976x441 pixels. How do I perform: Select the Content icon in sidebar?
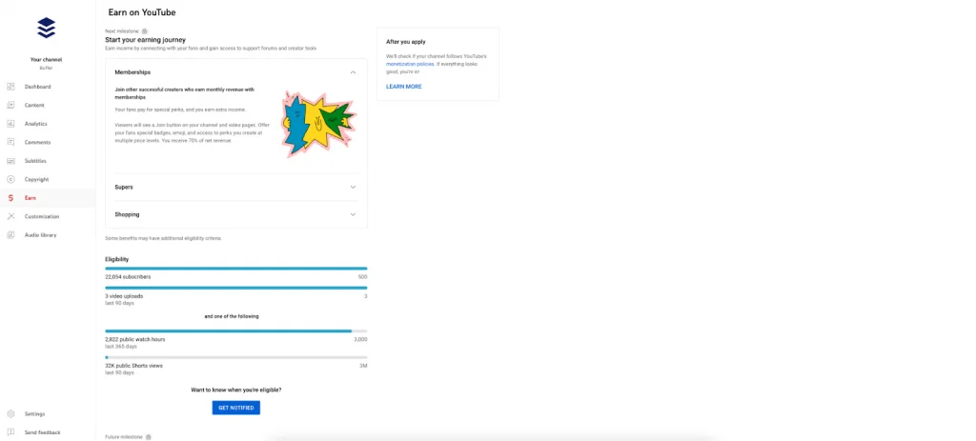point(10,105)
